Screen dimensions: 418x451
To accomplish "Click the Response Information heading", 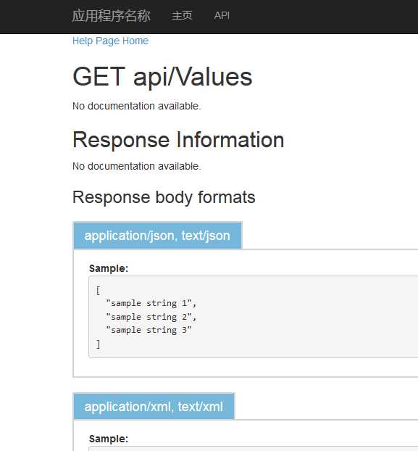I will 178,140.
